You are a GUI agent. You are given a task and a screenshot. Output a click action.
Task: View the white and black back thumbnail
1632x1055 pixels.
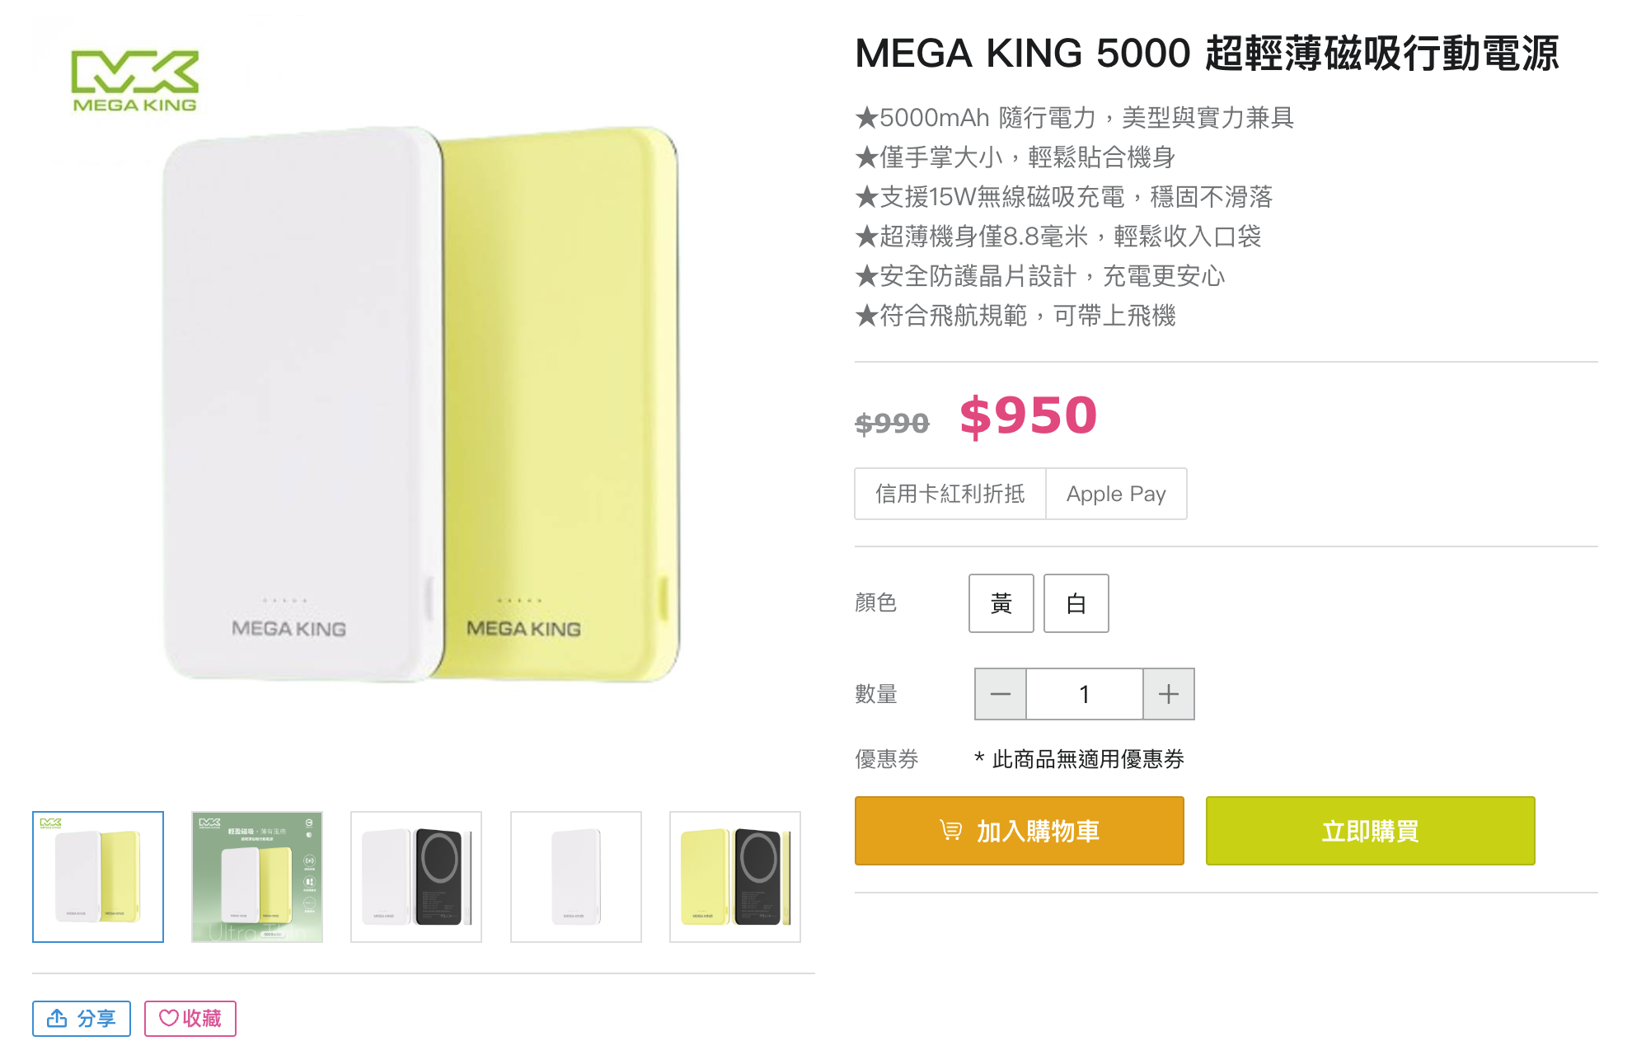pyautogui.click(x=416, y=877)
